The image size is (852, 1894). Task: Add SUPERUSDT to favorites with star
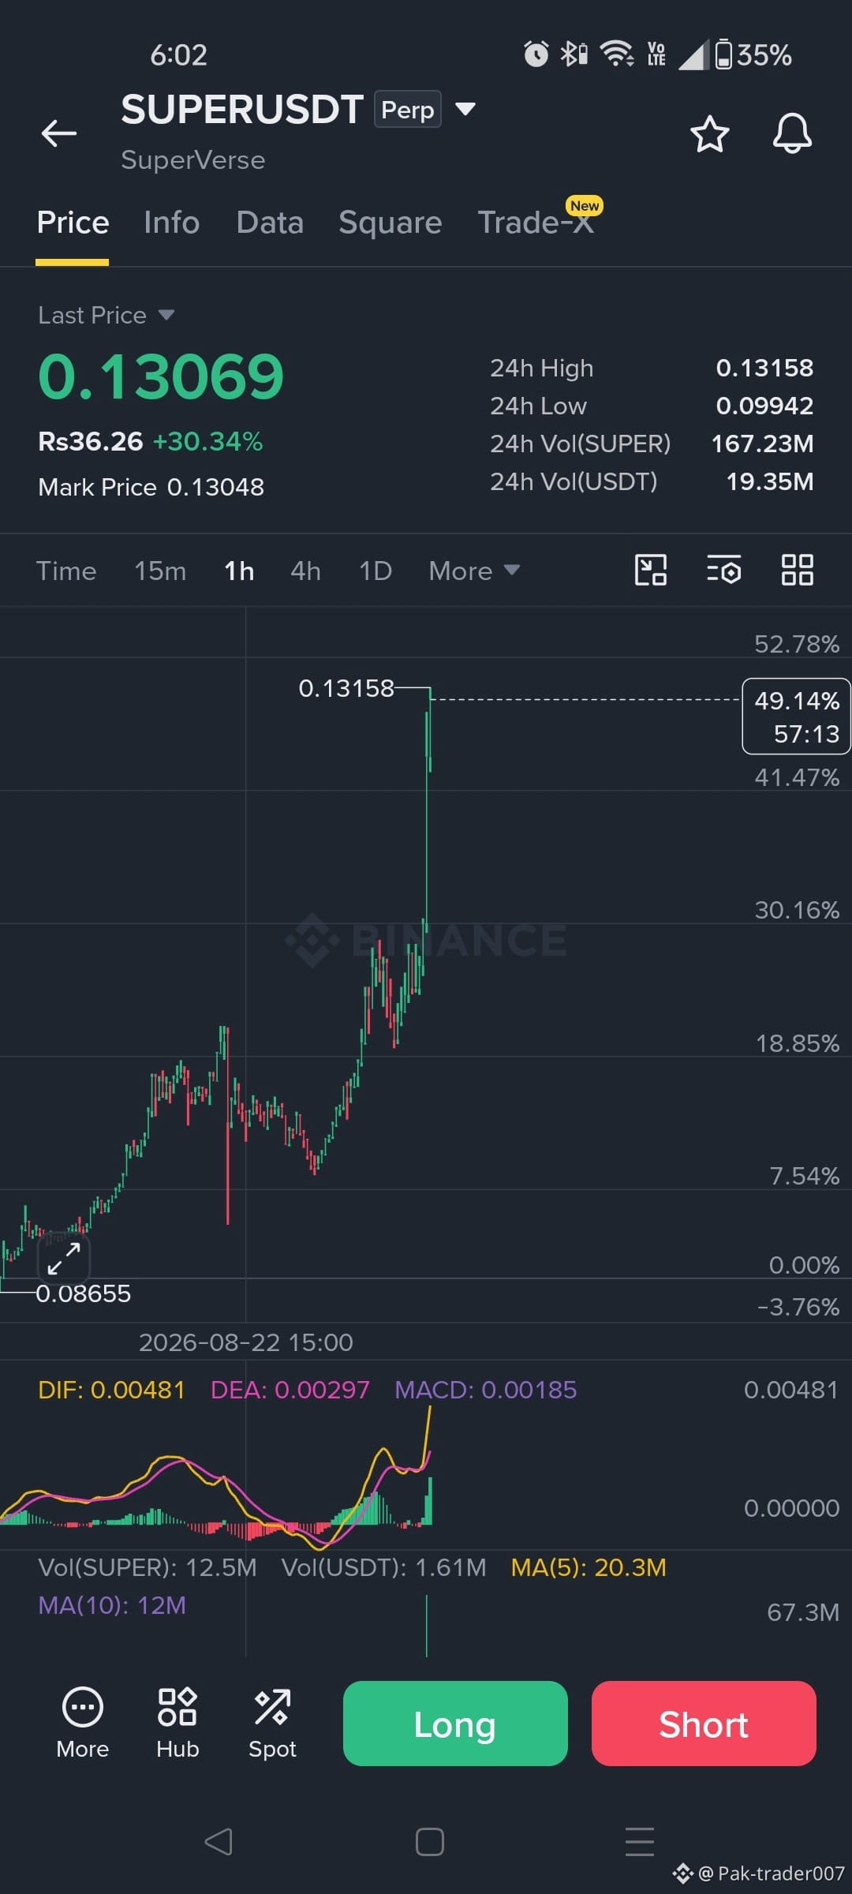tap(709, 133)
